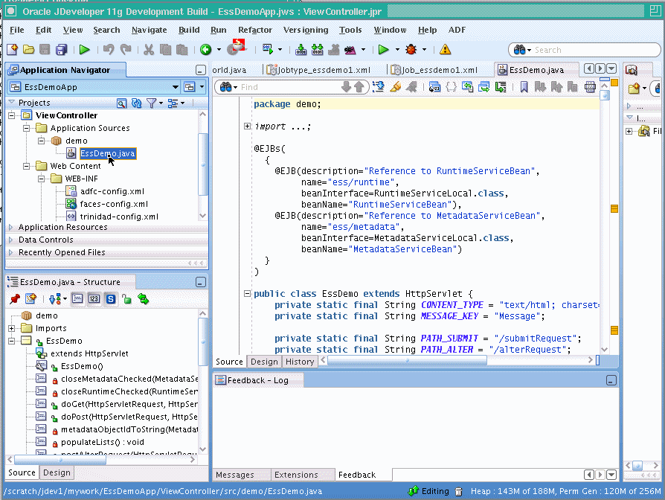
Task: Click the editor's vertical scrollbar
Action: [x=603, y=223]
